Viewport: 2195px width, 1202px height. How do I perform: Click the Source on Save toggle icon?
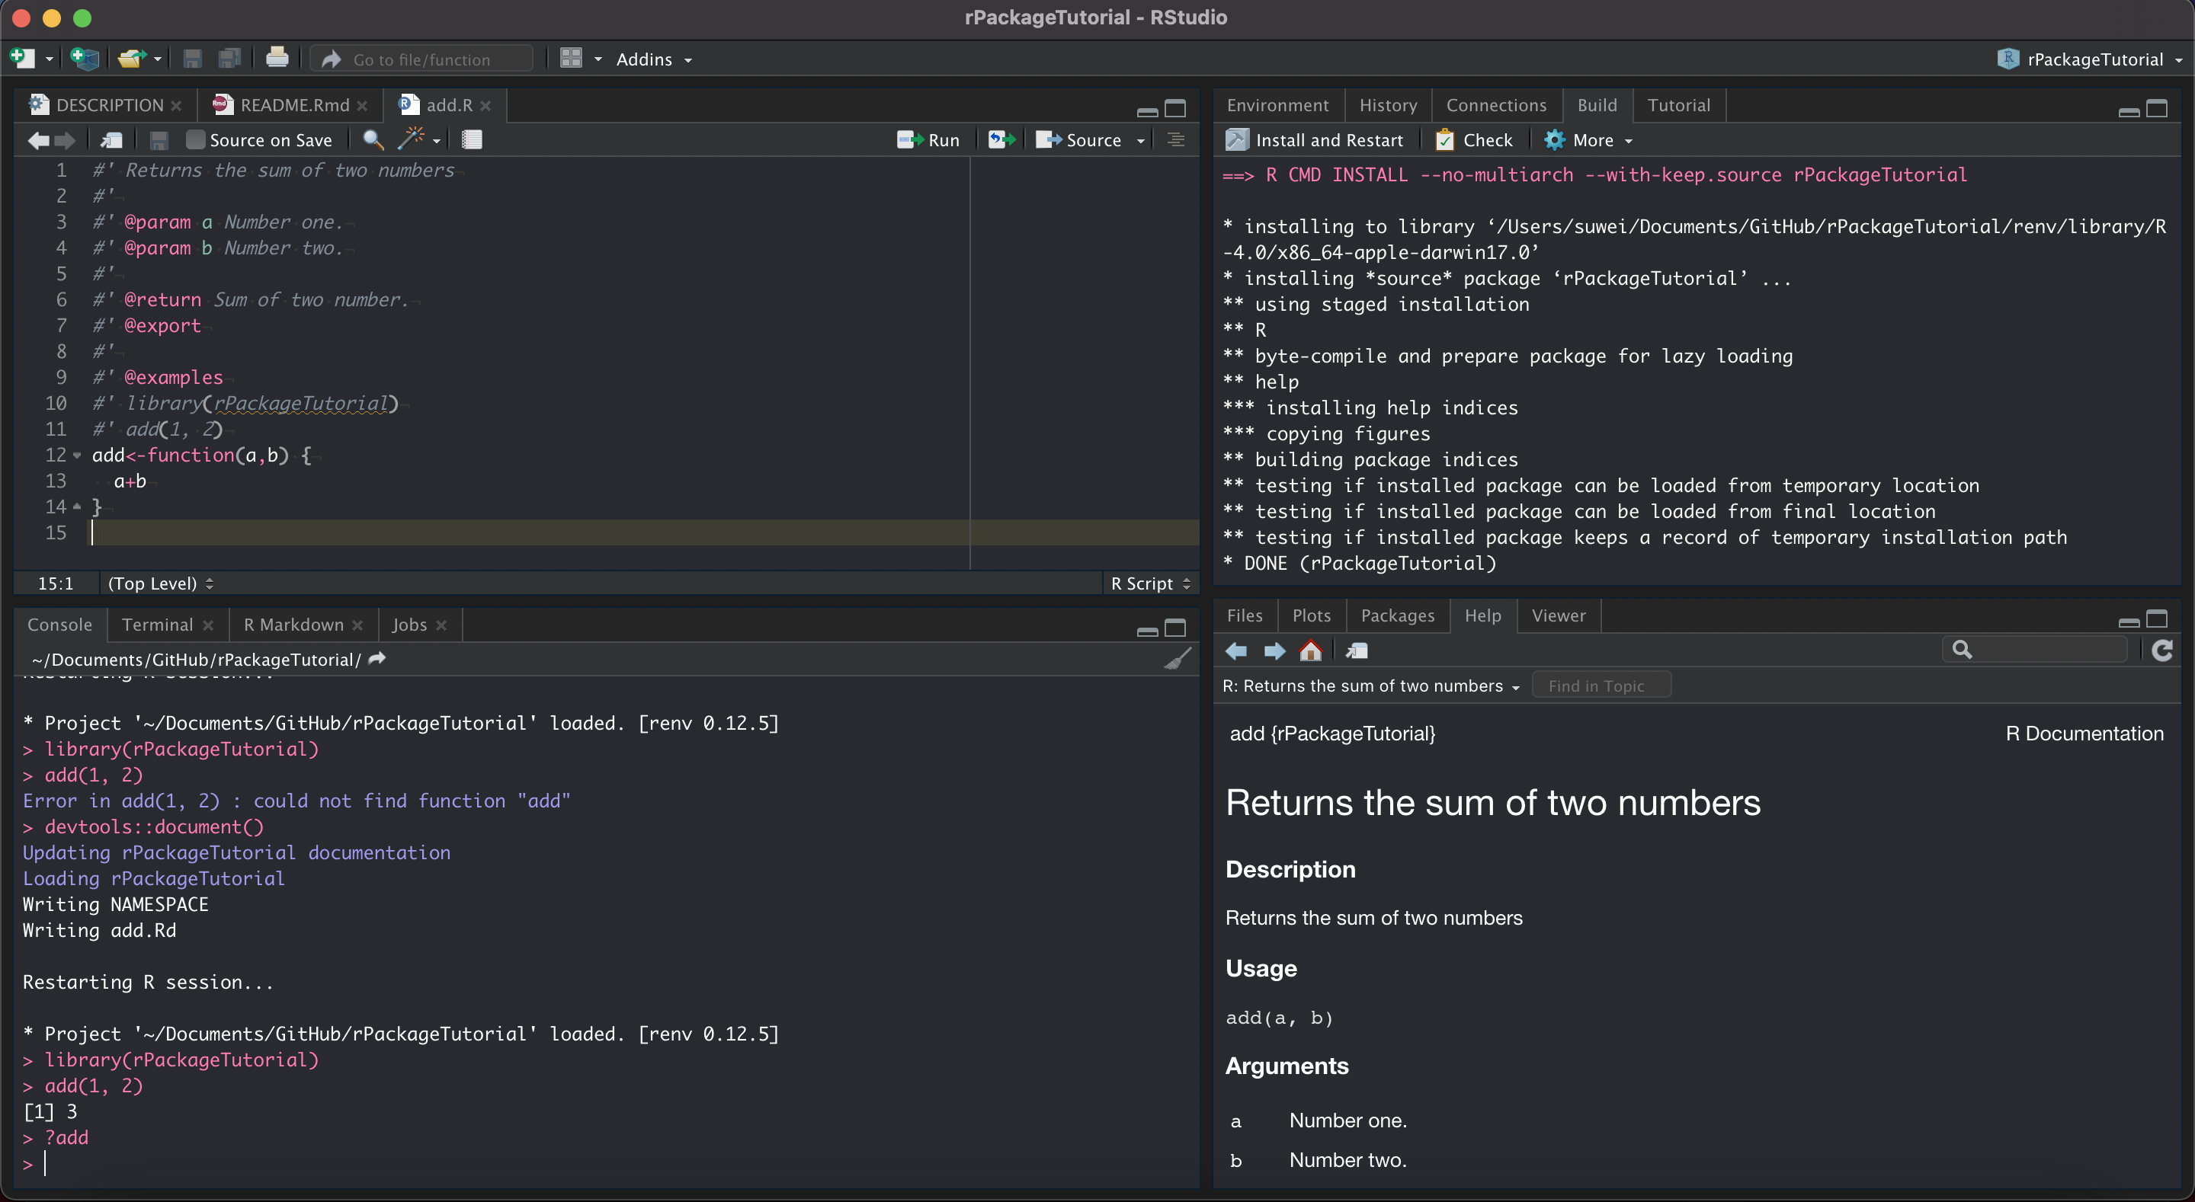[194, 139]
